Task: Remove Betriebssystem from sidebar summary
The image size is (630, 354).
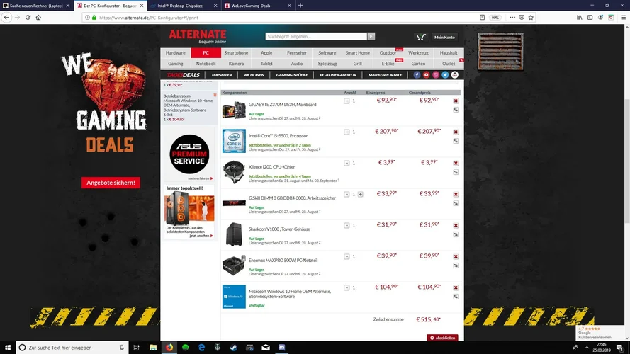Action: pyautogui.click(x=215, y=95)
